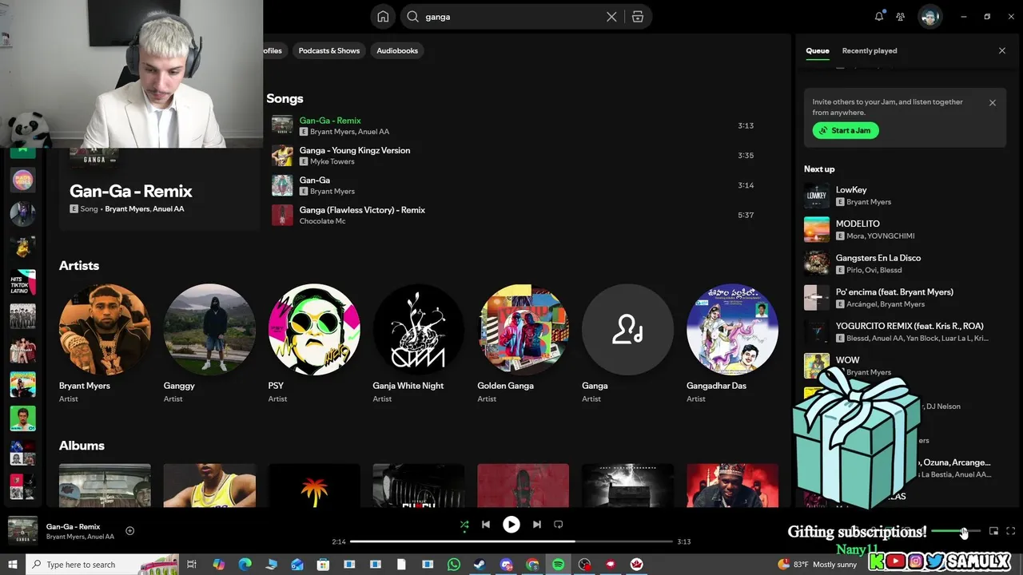
Task: Open the user profile avatar
Action: click(x=929, y=17)
